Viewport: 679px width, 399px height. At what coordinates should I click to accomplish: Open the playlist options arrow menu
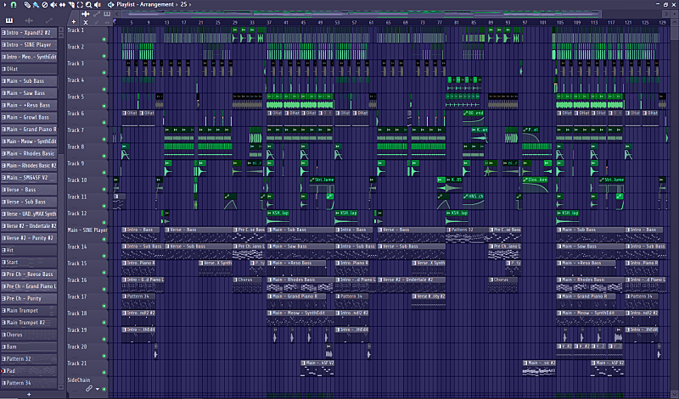pyautogui.click(x=5, y=5)
